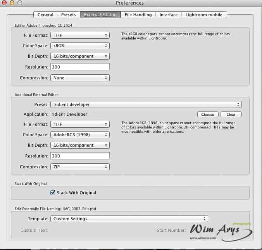The image size is (262, 250).
Task: Click the 'Iridient Developer' application name
Action: 69,114
